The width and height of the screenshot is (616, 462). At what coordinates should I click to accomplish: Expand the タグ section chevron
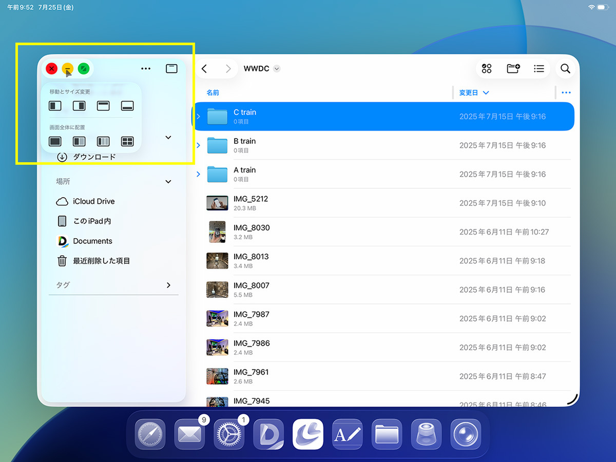coord(168,285)
